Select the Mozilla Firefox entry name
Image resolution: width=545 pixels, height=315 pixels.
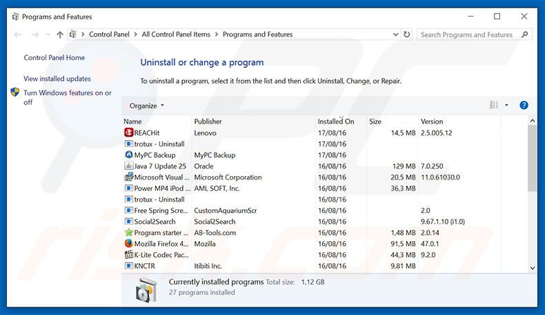[161, 244]
